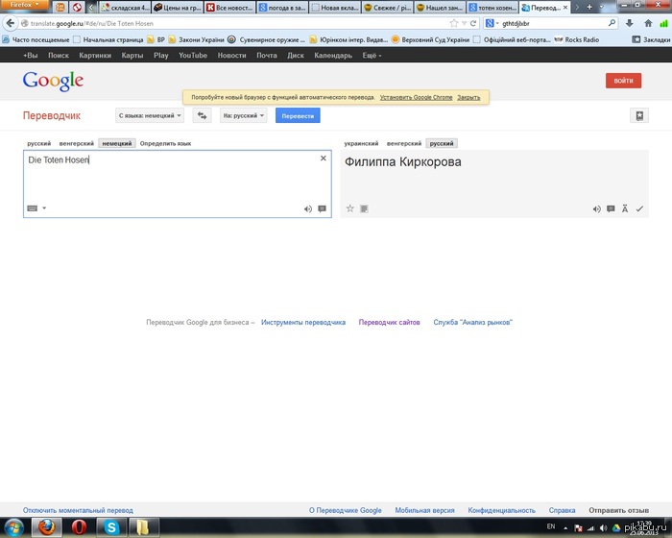Open Skype from the taskbar
Image resolution: width=672 pixels, height=538 pixels.
click(x=112, y=526)
